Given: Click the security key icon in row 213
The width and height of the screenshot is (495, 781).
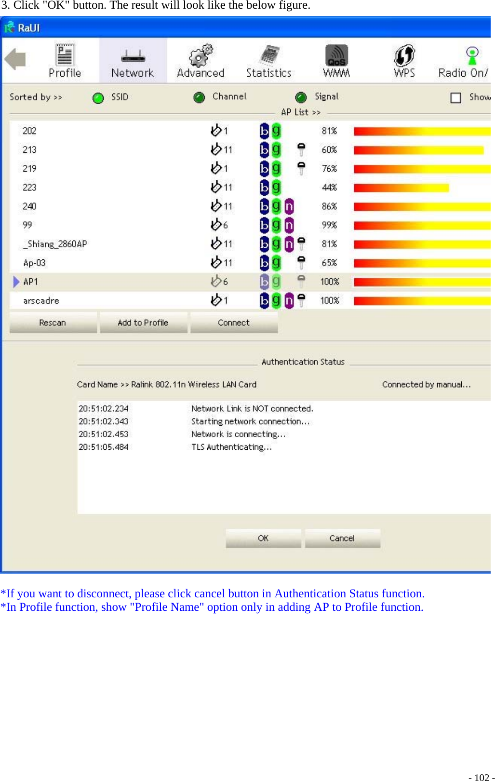Looking at the screenshot, I should coord(301,149).
